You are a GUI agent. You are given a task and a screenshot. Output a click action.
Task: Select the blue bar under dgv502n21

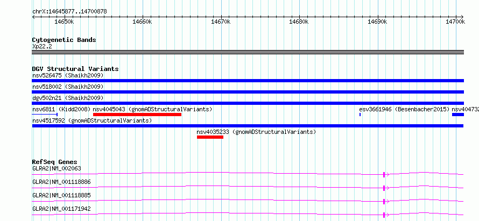(x=248, y=103)
